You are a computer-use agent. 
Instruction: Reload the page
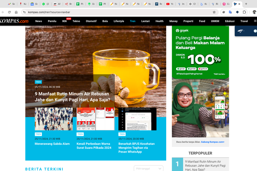pos(9,12)
